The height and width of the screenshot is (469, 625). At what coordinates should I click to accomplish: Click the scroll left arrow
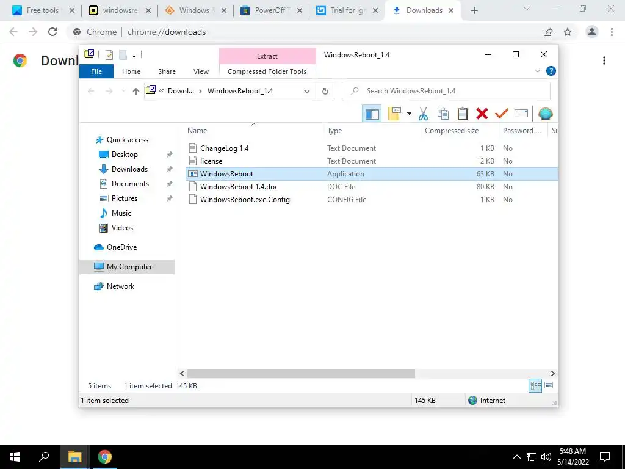(x=182, y=374)
